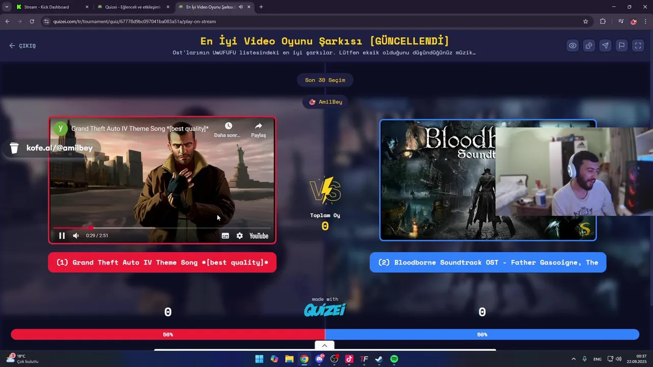The width and height of the screenshot is (653, 367).
Task: Open Spotify from the taskbar
Action: coord(394,359)
